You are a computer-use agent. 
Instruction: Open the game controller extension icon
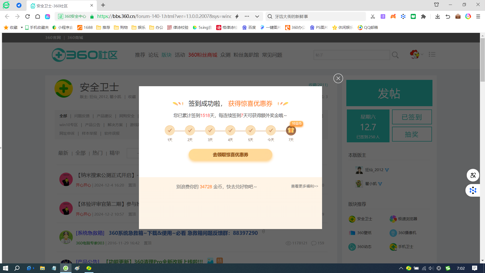[x=393, y=16]
